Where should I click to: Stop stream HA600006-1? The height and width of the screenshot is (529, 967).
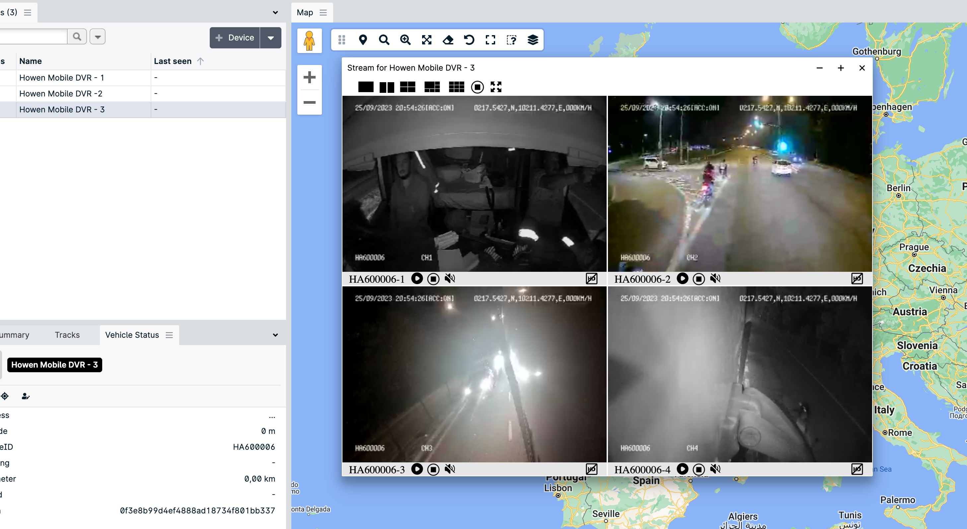(433, 279)
